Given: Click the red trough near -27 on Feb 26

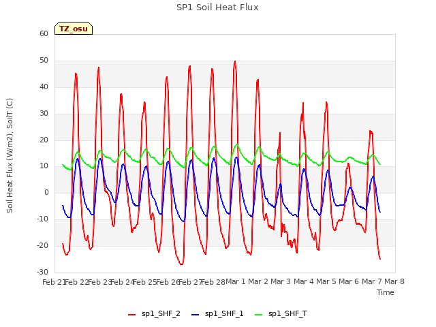Looking at the screenshot, I should point(181,264).
